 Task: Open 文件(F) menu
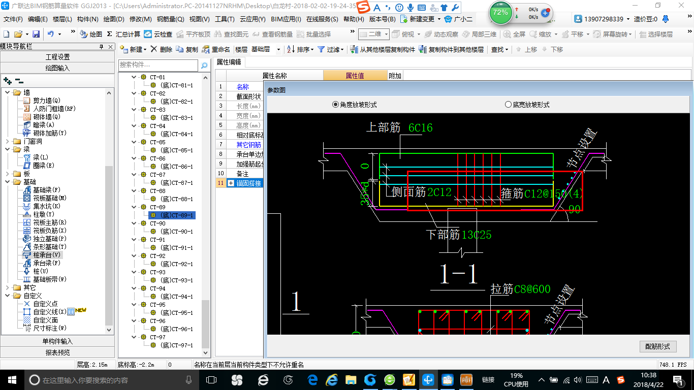tap(13, 19)
